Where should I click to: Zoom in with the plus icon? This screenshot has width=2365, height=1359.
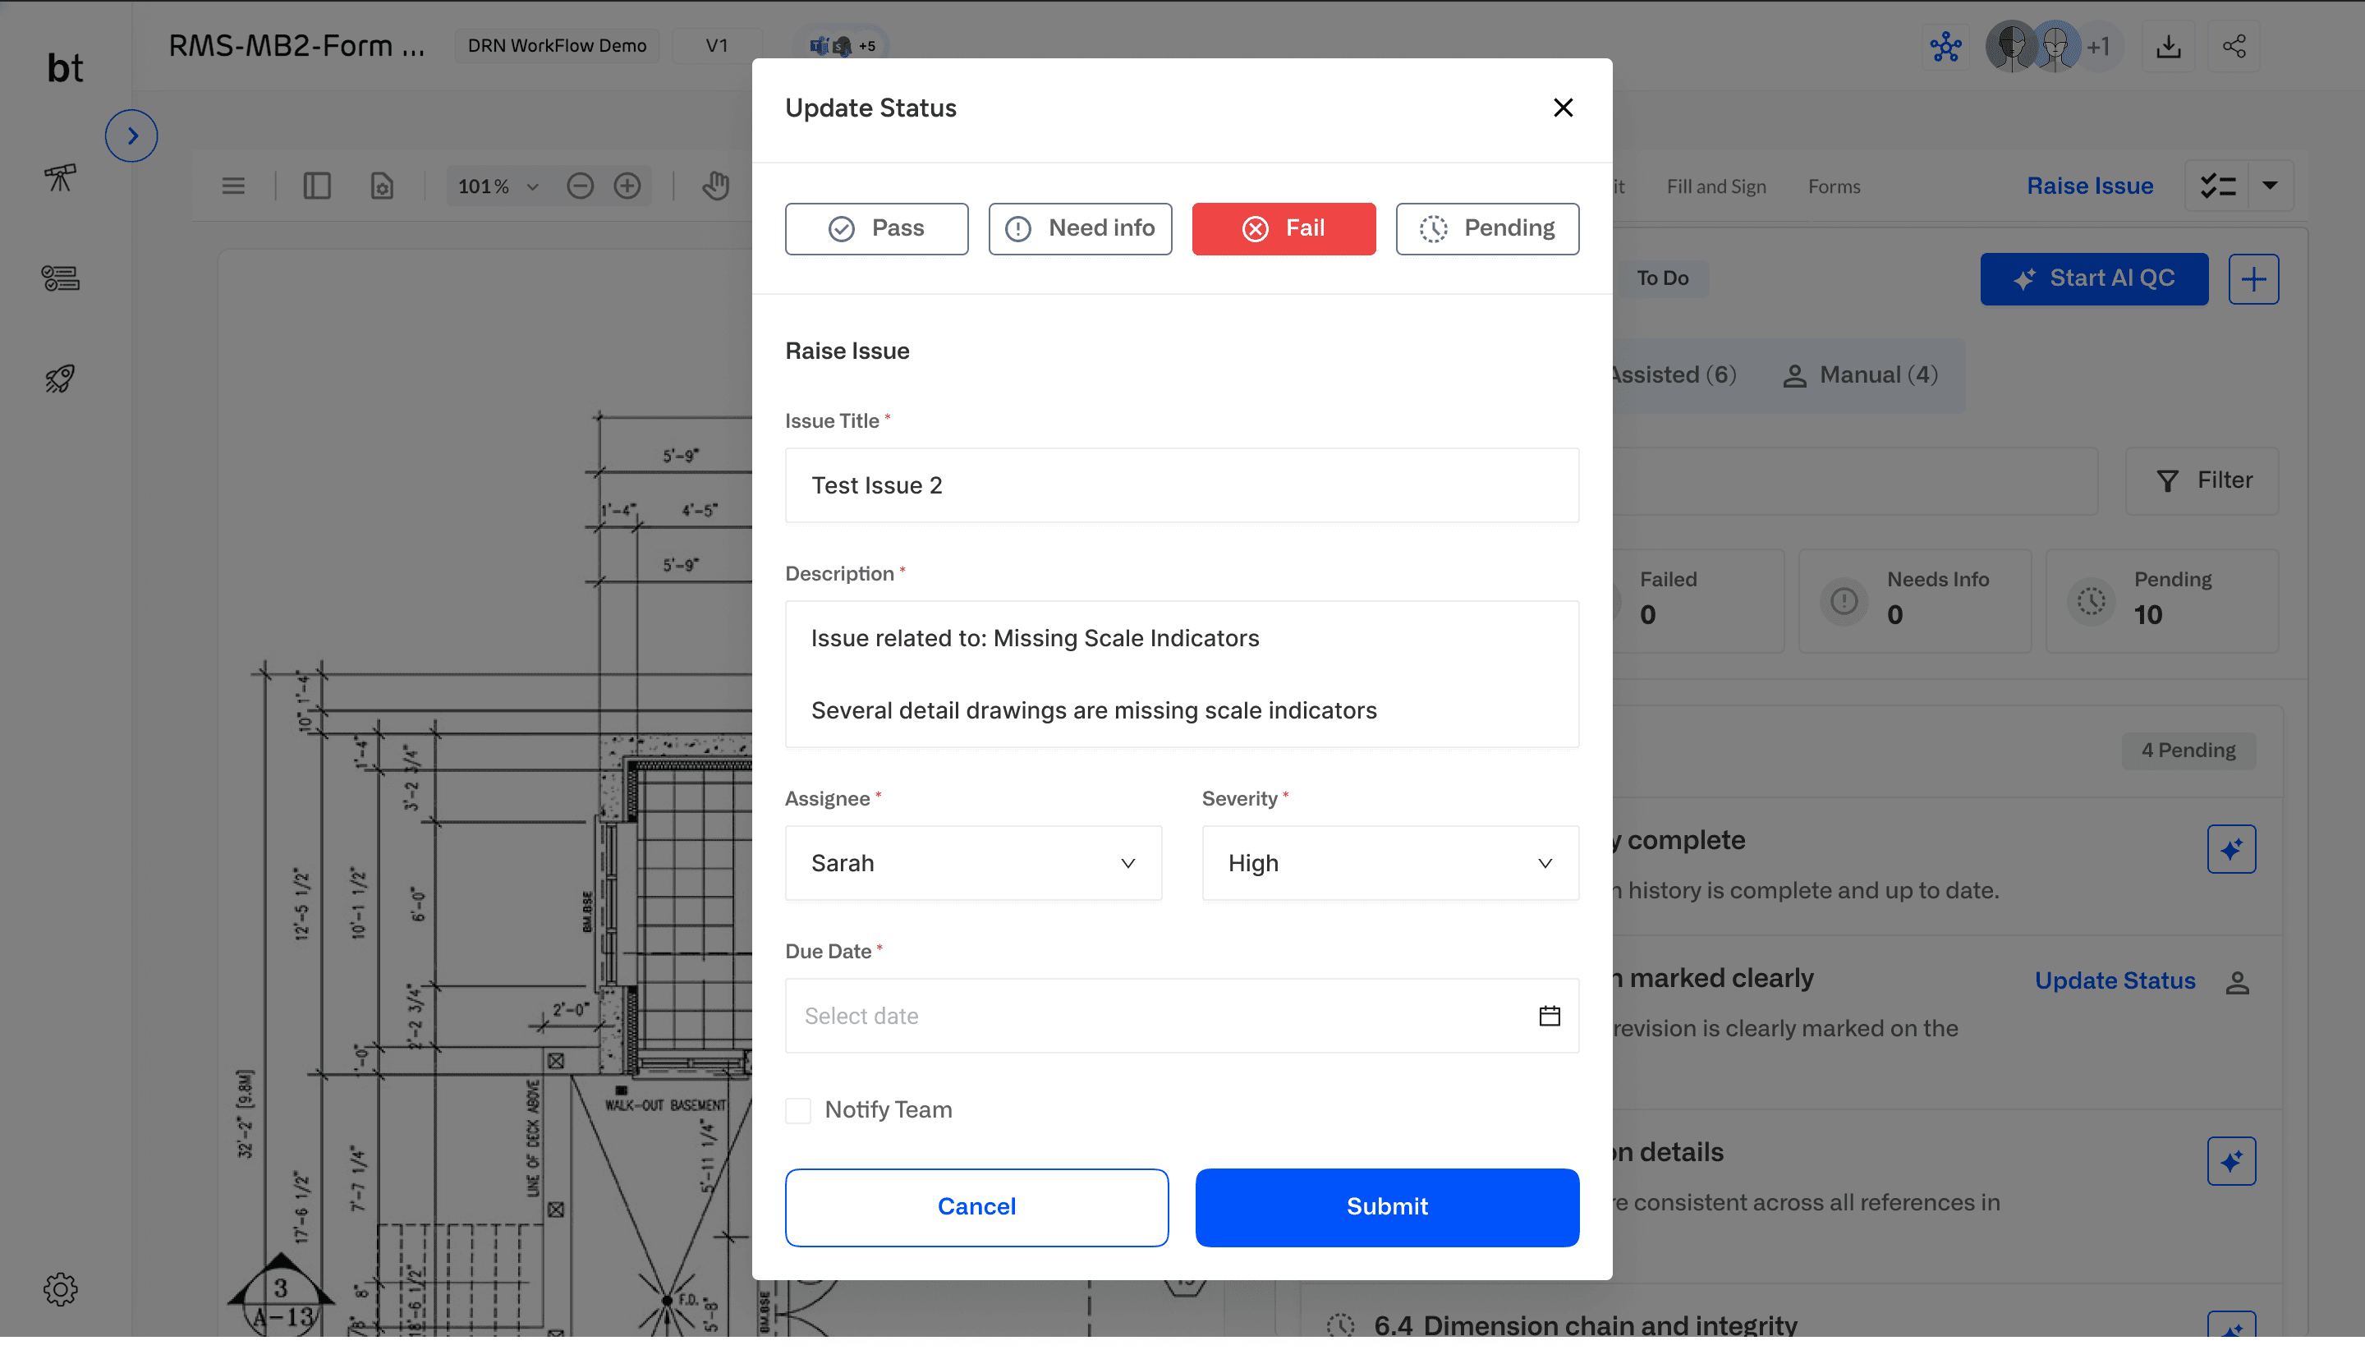tap(627, 186)
